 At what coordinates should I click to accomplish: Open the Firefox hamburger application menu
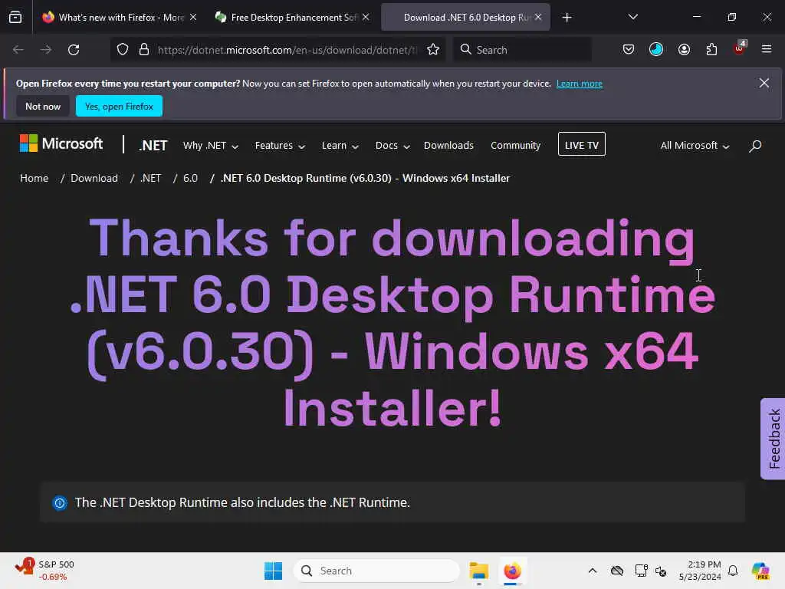pyautogui.click(x=767, y=50)
